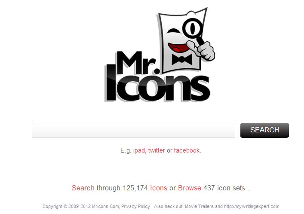304x214 pixels.
Task: Browse the 437 icon sets via the Browse link
Action: [x=190, y=188]
